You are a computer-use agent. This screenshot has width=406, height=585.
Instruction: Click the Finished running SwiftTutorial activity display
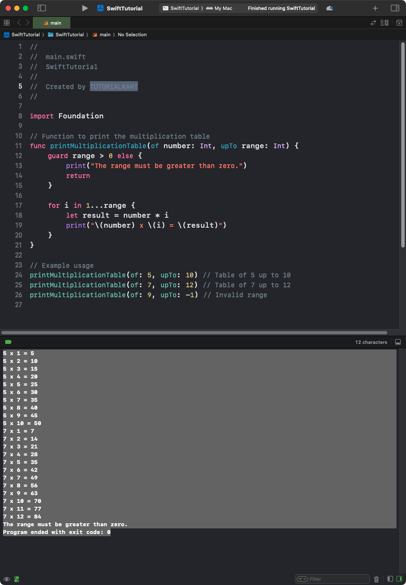click(x=281, y=8)
